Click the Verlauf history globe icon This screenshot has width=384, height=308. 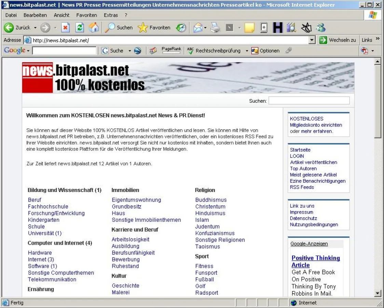point(181,28)
